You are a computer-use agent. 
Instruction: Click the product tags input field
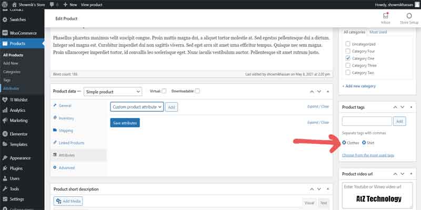367,121
